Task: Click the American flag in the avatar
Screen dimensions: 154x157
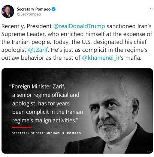Action: click(3, 10)
